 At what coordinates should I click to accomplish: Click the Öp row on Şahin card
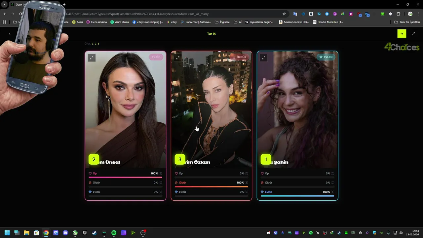pos(297,175)
